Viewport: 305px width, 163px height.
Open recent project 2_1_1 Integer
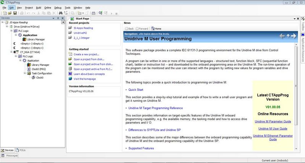[82, 38]
